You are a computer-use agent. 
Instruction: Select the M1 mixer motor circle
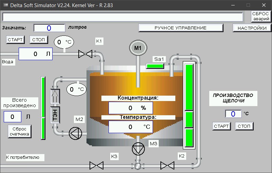pos(138,48)
